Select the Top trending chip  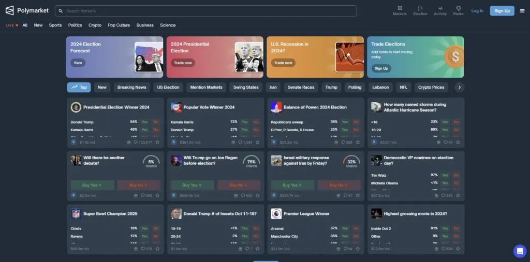79,87
